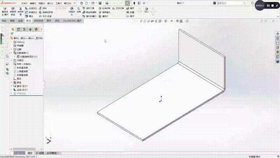Image resolution: width=280 pixels, height=158 pixels.
Task: Select the 上视基准面 plane in the tree
Action: click(21, 71)
